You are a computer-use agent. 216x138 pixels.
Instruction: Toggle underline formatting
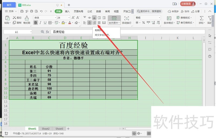(45, 23)
